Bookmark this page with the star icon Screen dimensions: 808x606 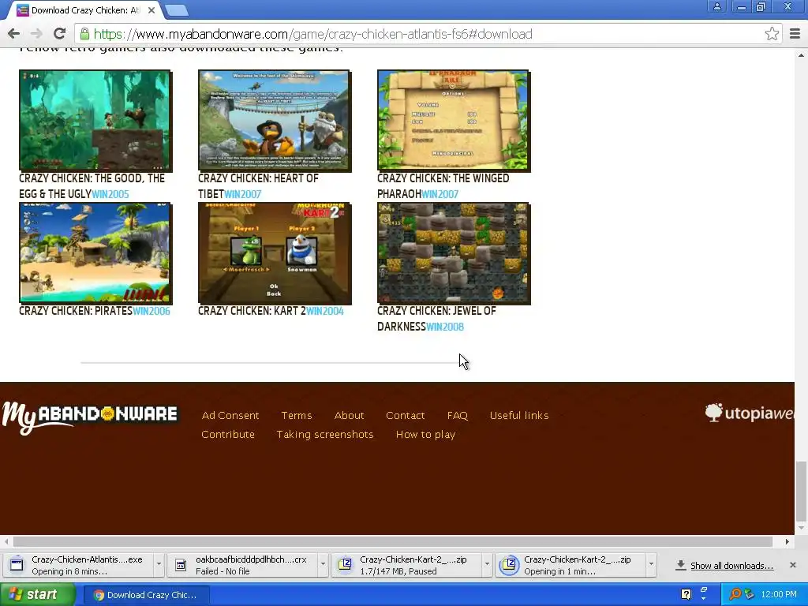pos(772,34)
